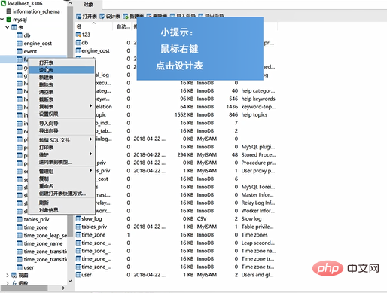Click the 'Stored Proce...' comment cell
The width and height of the screenshot is (387, 293).
pyautogui.click(x=258, y=154)
